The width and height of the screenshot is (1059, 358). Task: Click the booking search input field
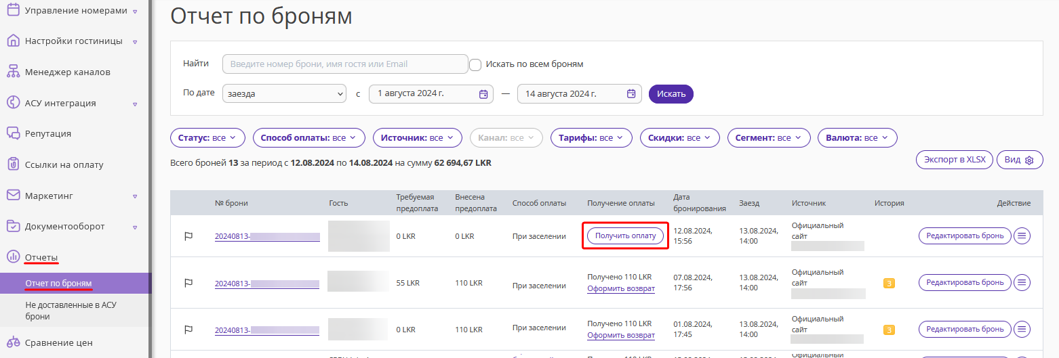[x=345, y=64]
